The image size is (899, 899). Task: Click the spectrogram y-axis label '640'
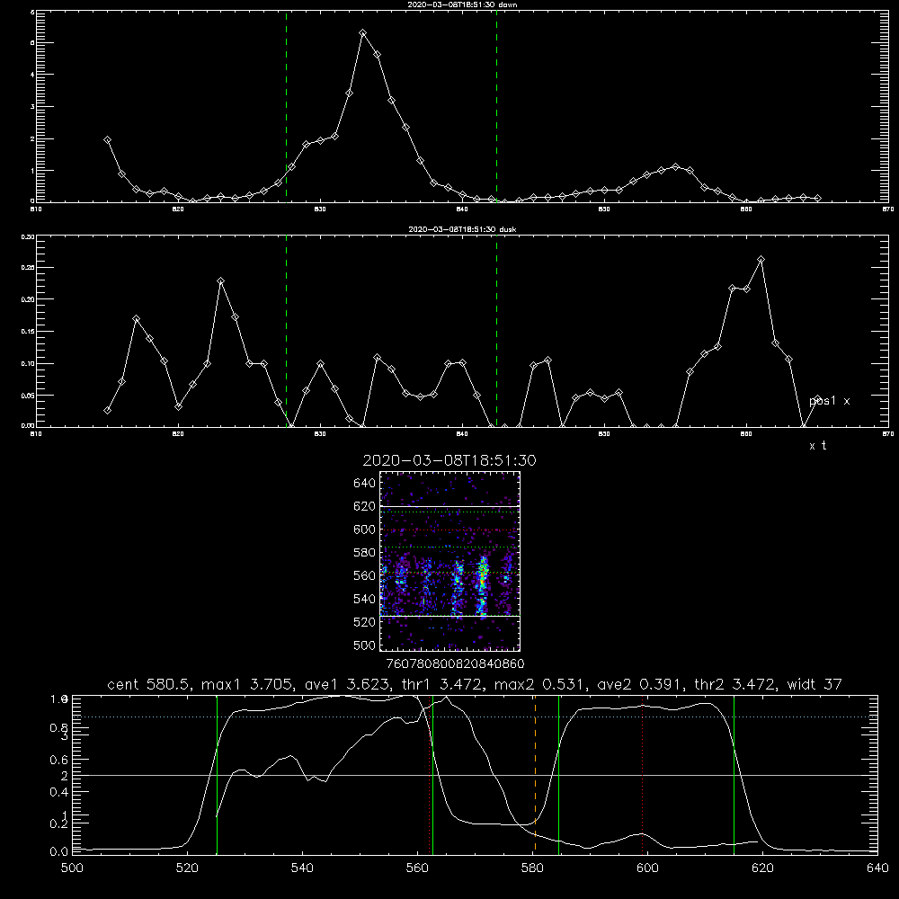[365, 484]
